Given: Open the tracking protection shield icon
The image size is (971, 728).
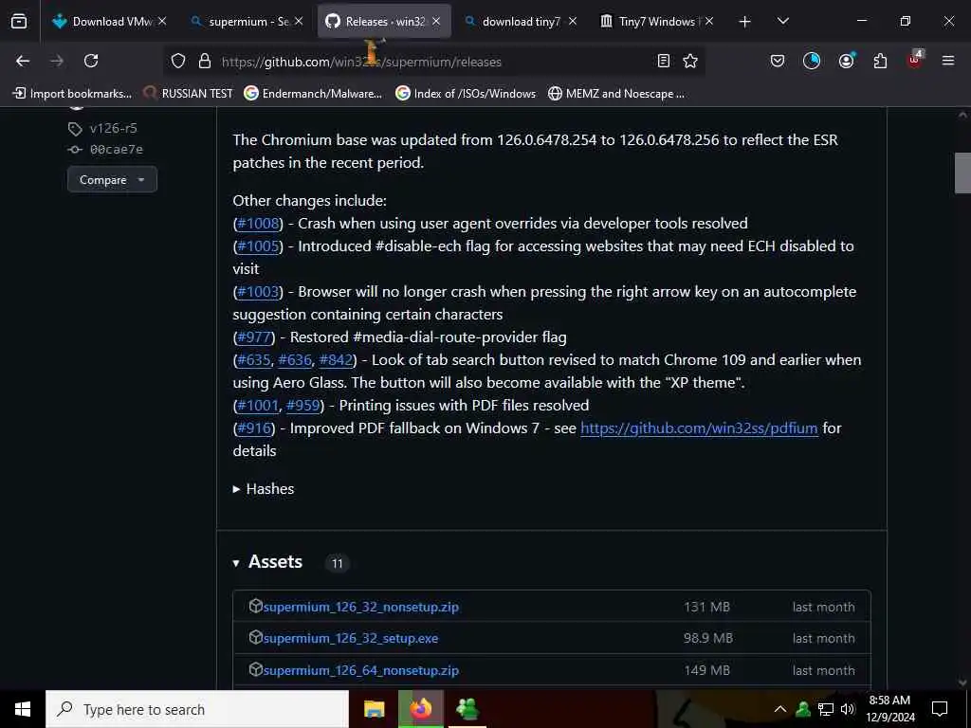Looking at the screenshot, I should [x=178, y=62].
